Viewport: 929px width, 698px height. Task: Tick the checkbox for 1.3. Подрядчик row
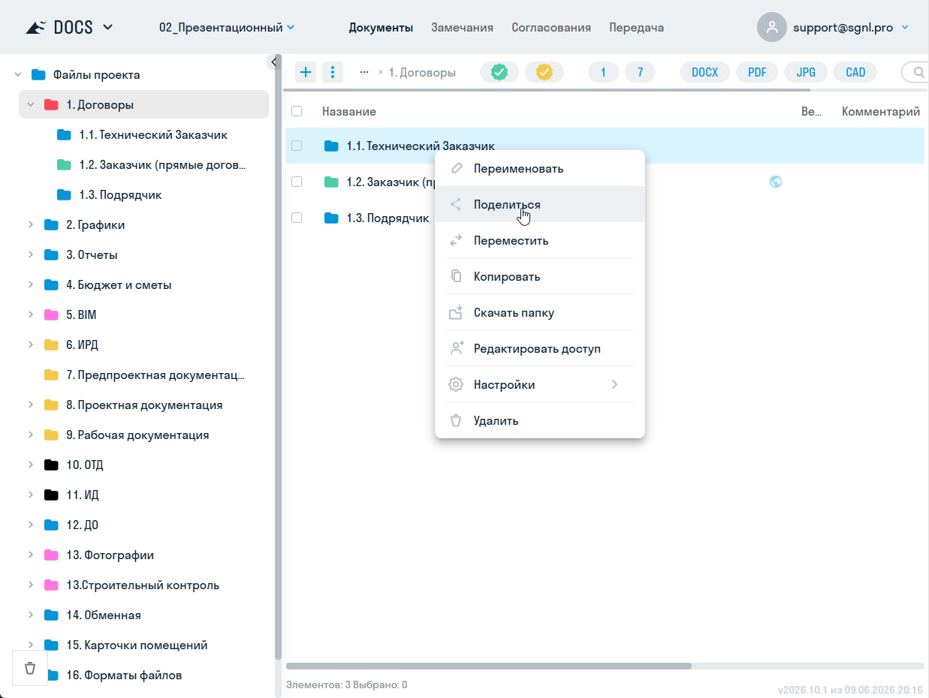coord(297,218)
